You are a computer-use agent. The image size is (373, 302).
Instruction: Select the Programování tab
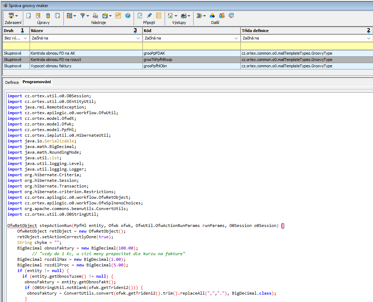(37, 82)
